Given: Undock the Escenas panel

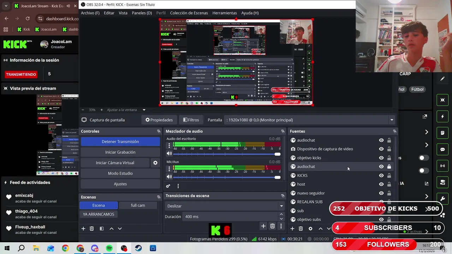Looking at the screenshot, I should coord(159,197).
